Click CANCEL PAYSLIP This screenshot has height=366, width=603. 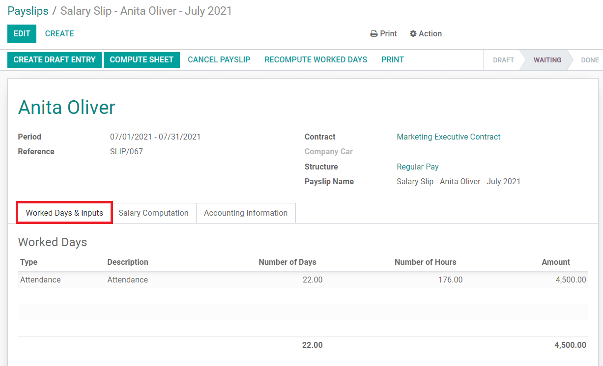(219, 60)
